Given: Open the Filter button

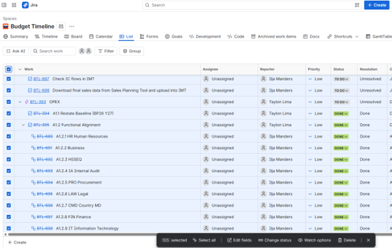Looking at the screenshot, I should (106, 51).
